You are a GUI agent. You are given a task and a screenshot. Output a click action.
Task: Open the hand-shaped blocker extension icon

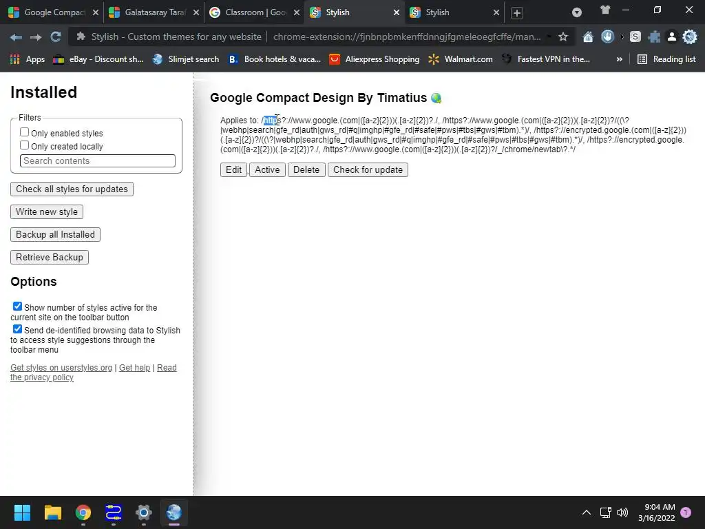click(607, 37)
